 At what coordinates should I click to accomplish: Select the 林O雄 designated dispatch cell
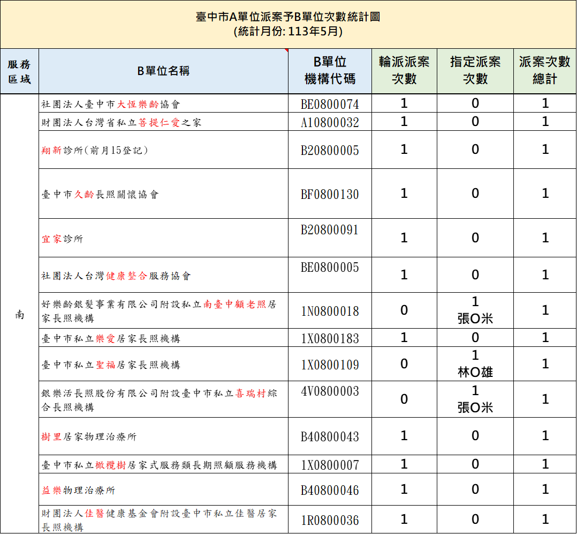[475, 364]
